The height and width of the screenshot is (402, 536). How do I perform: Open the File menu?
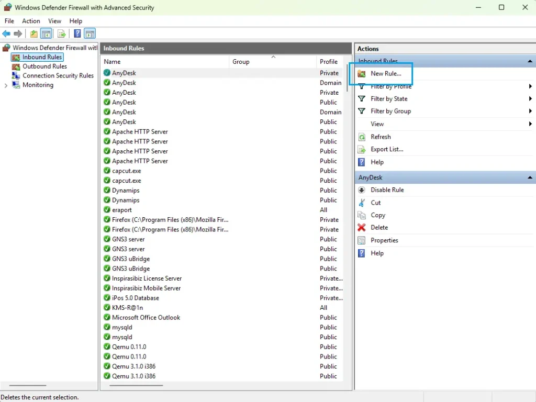tap(9, 21)
